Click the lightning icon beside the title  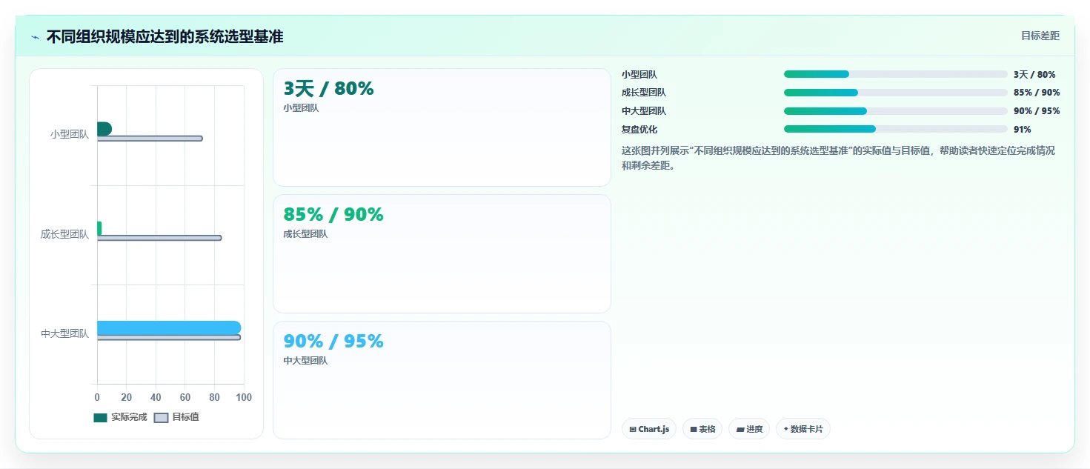[x=35, y=37]
